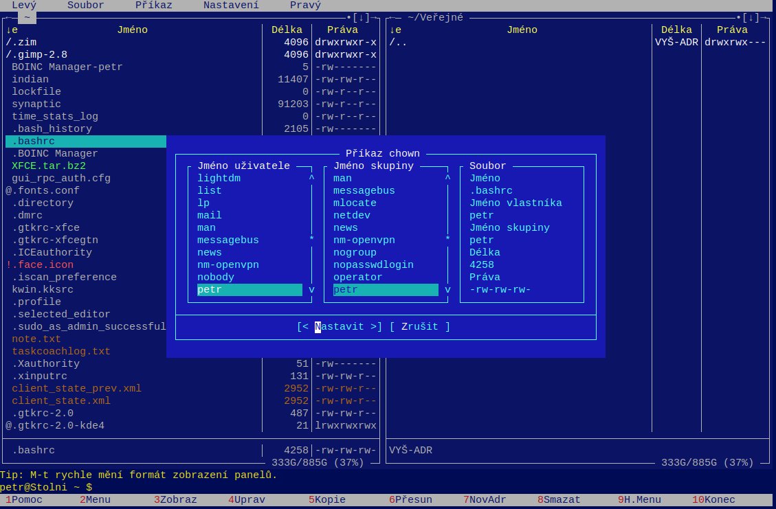
Task: Select group mlocate
Action: click(355, 203)
